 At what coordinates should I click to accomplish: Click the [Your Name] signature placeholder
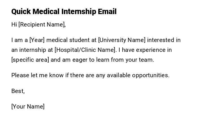pyautogui.click(x=28, y=107)
